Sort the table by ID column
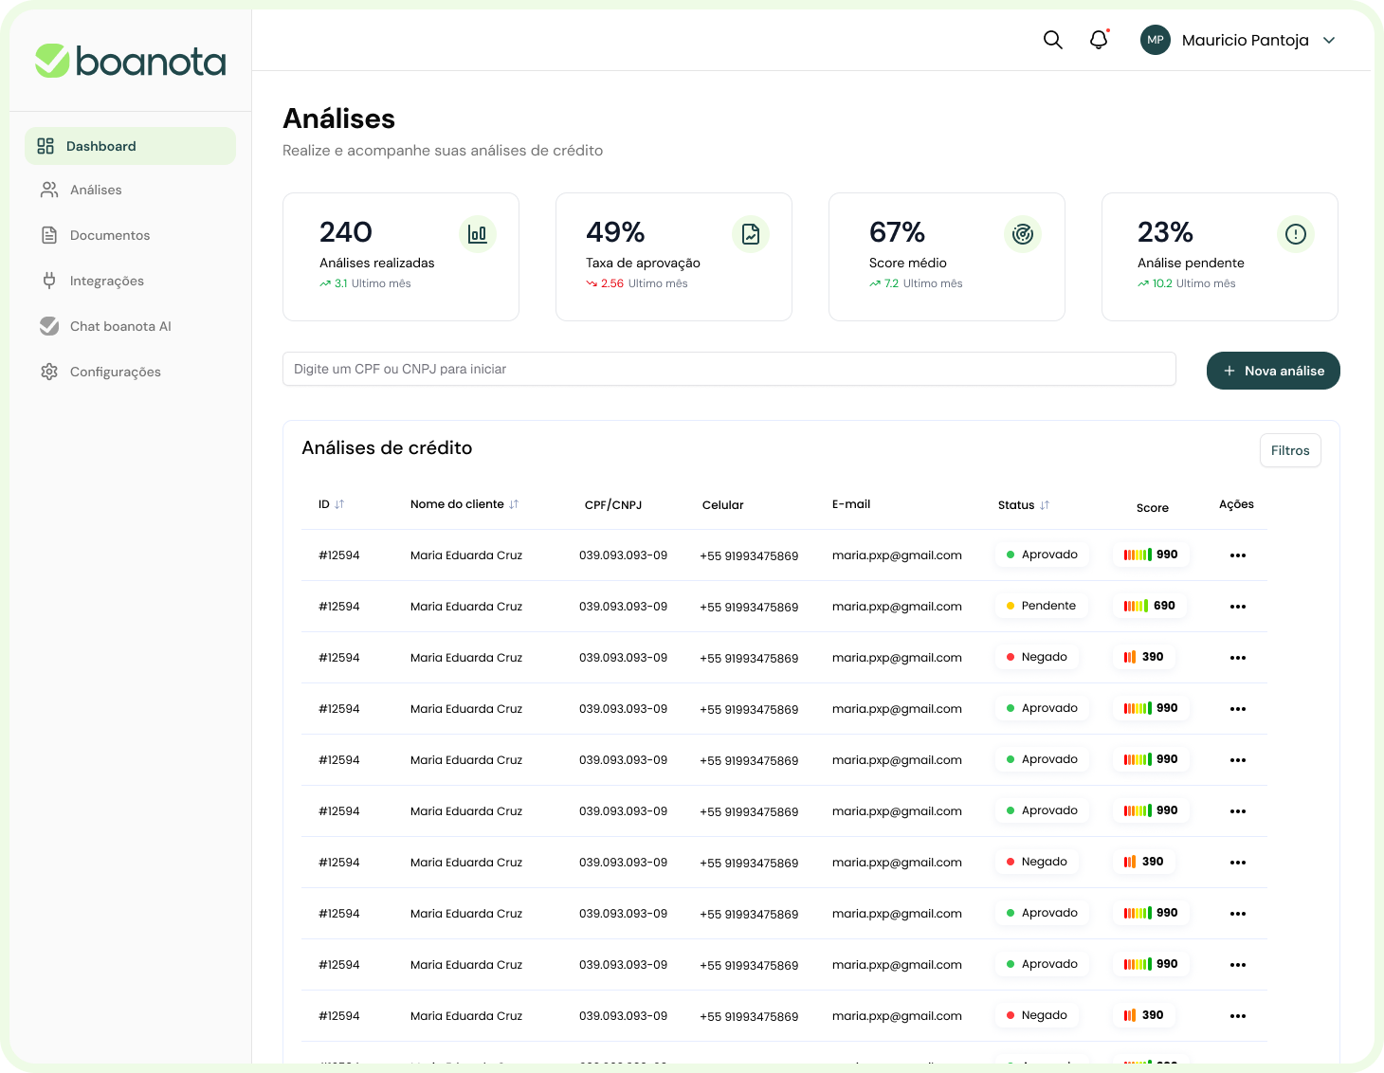 pos(339,504)
